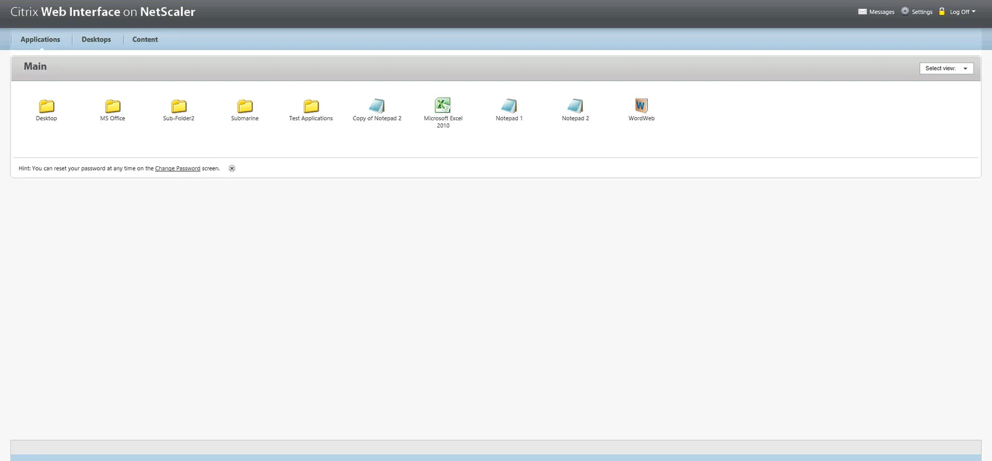Click the Messages text link
Screen dimensions: 992x461
click(x=882, y=12)
